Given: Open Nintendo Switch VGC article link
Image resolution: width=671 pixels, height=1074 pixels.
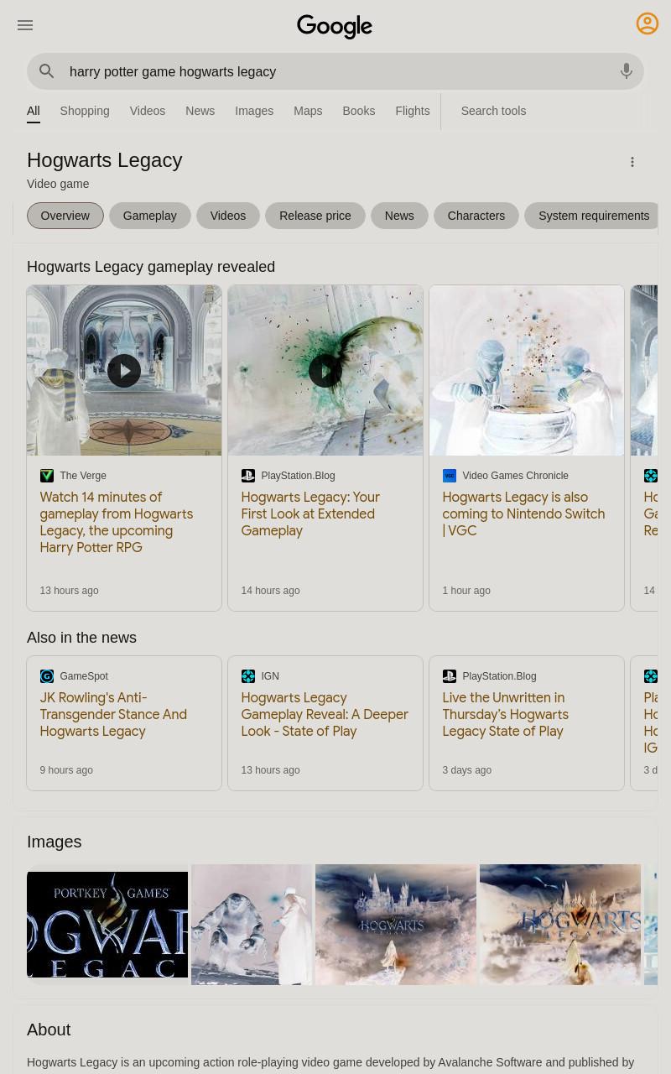Looking at the screenshot, I should [x=523, y=514].
